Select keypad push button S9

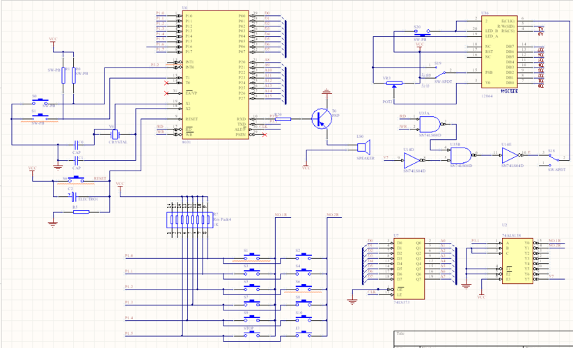point(251,319)
